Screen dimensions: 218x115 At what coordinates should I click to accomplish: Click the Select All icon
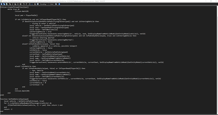coord(21,4)
